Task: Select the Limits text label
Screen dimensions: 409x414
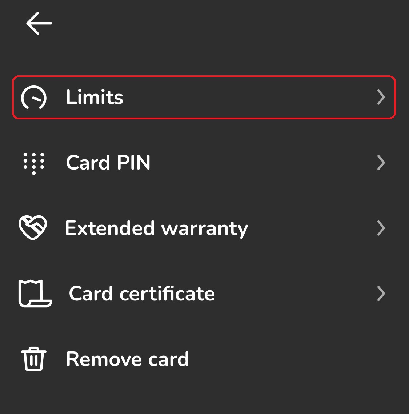Action: click(95, 97)
